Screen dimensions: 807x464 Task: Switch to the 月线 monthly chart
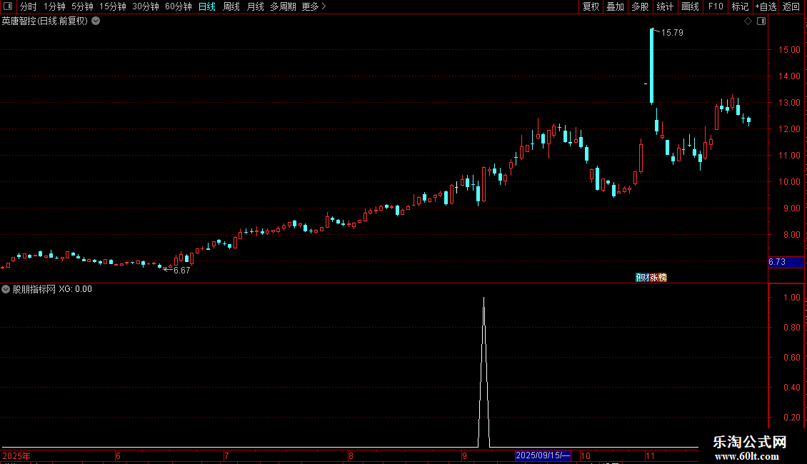tap(255, 6)
